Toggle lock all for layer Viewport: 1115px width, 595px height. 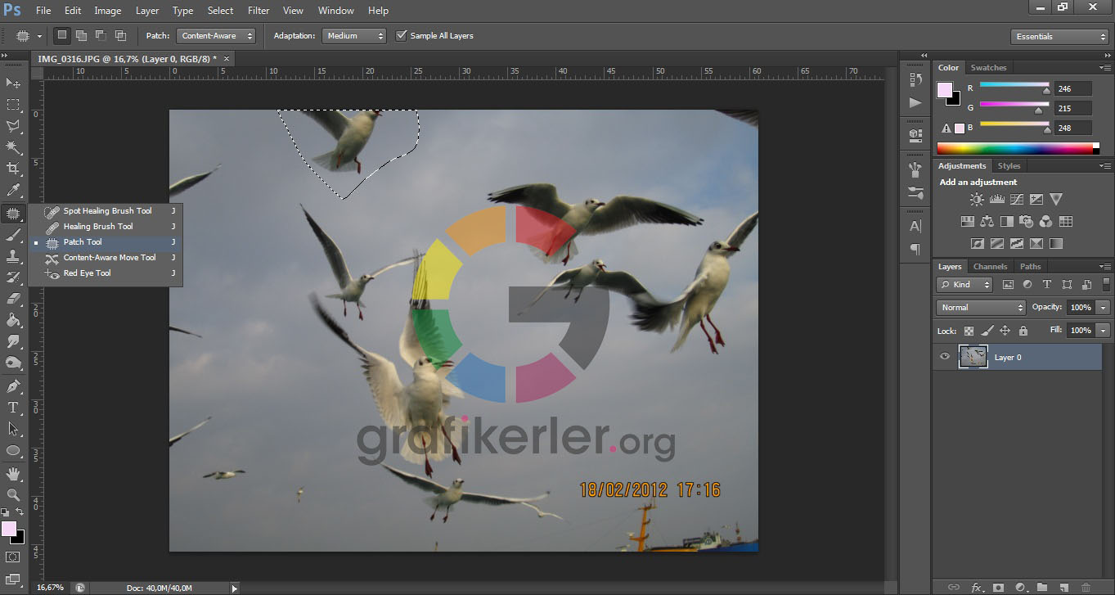point(1023,331)
